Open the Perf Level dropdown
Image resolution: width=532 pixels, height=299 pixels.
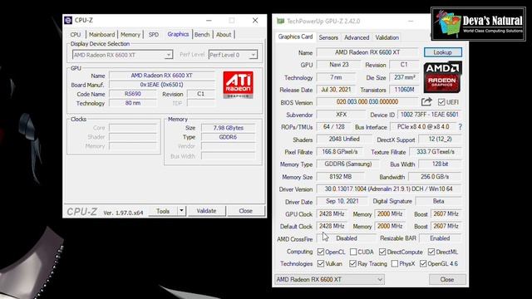[x=233, y=55]
